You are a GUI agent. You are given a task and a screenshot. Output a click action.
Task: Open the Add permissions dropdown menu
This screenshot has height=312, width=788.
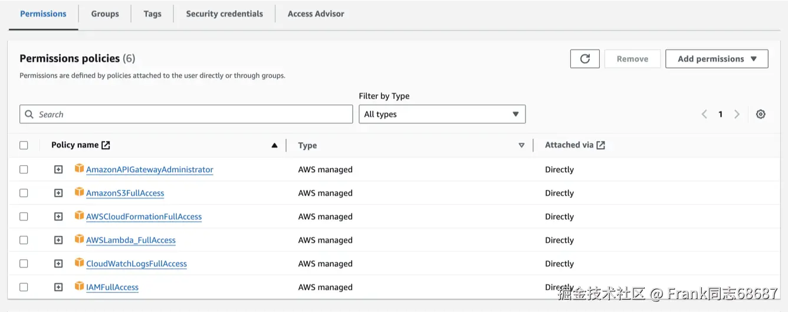(x=717, y=59)
